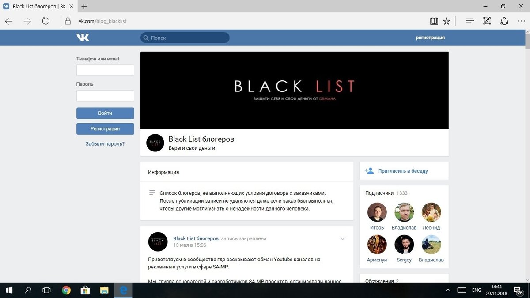The height and width of the screenshot is (298, 530).
Task: Open a new browser tab
Action: (84, 6)
